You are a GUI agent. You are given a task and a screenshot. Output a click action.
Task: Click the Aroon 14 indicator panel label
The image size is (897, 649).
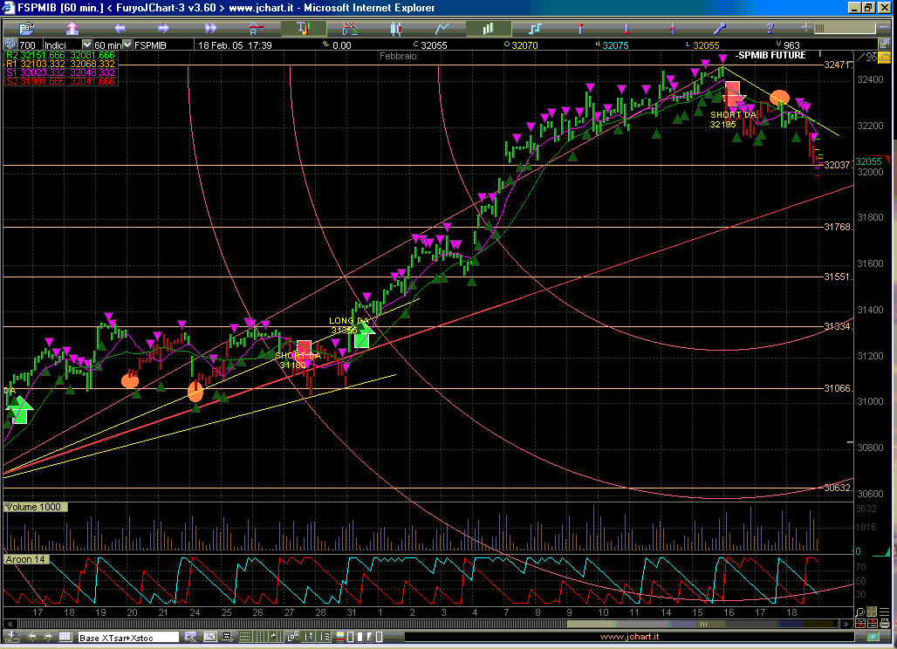coord(24,558)
